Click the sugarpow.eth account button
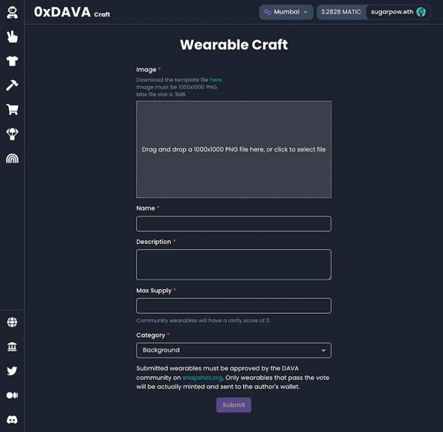 pos(397,12)
